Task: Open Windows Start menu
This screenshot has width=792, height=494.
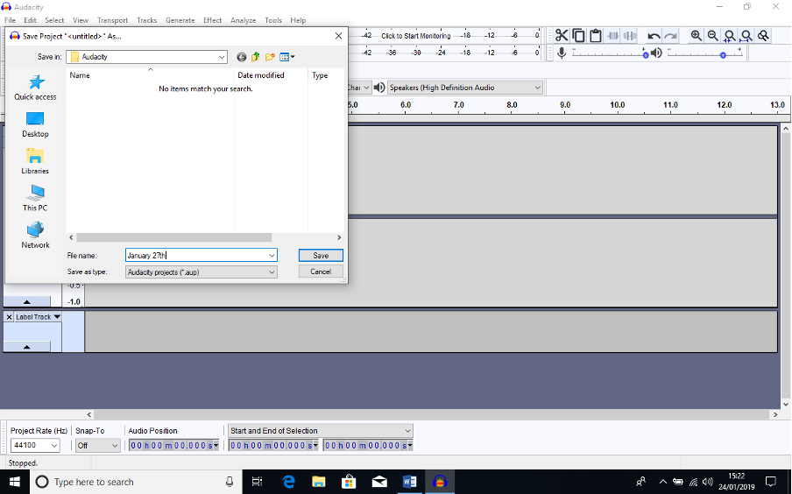Action: tap(15, 482)
